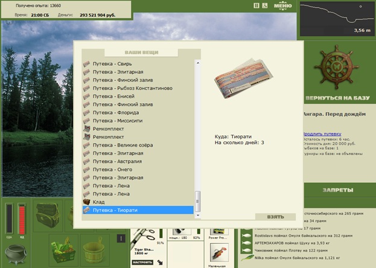The width and height of the screenshot is (376, 268).
Task: Click the cooking cauldron icon
Action: click(16, 254)
